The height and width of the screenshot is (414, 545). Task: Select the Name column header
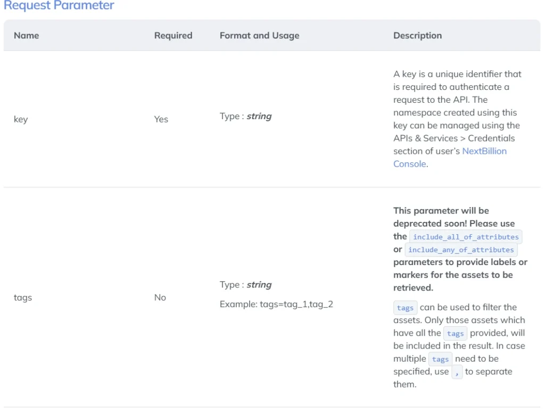tap(27, 36)
